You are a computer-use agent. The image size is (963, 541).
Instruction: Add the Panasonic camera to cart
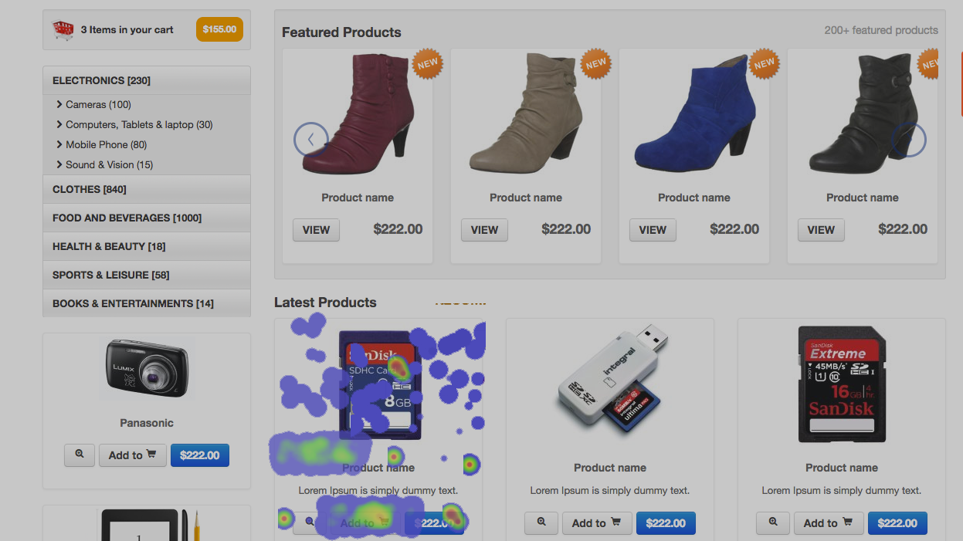click(132, 455)
